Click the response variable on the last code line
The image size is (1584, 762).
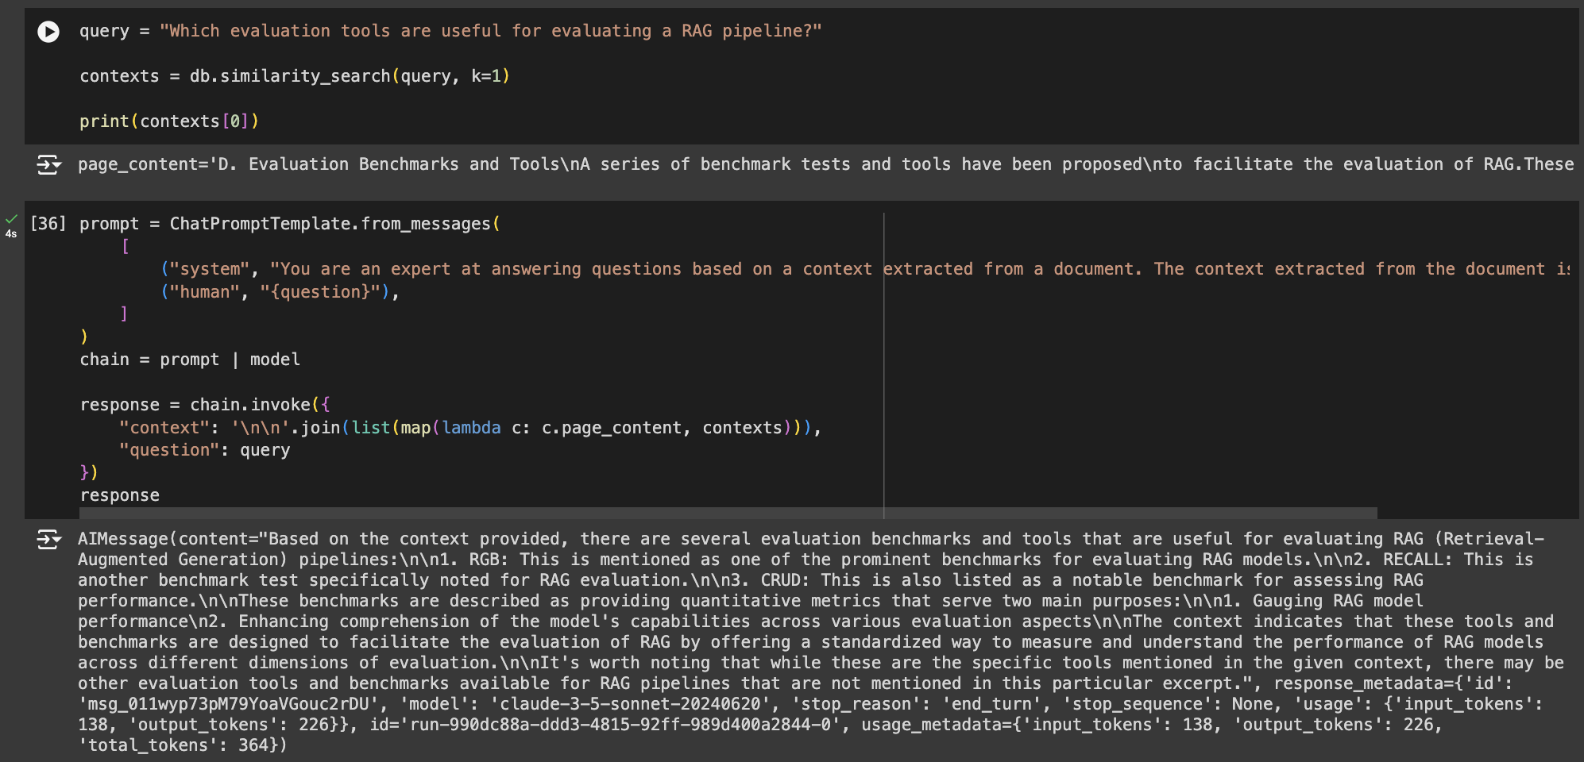click(119, 495)
